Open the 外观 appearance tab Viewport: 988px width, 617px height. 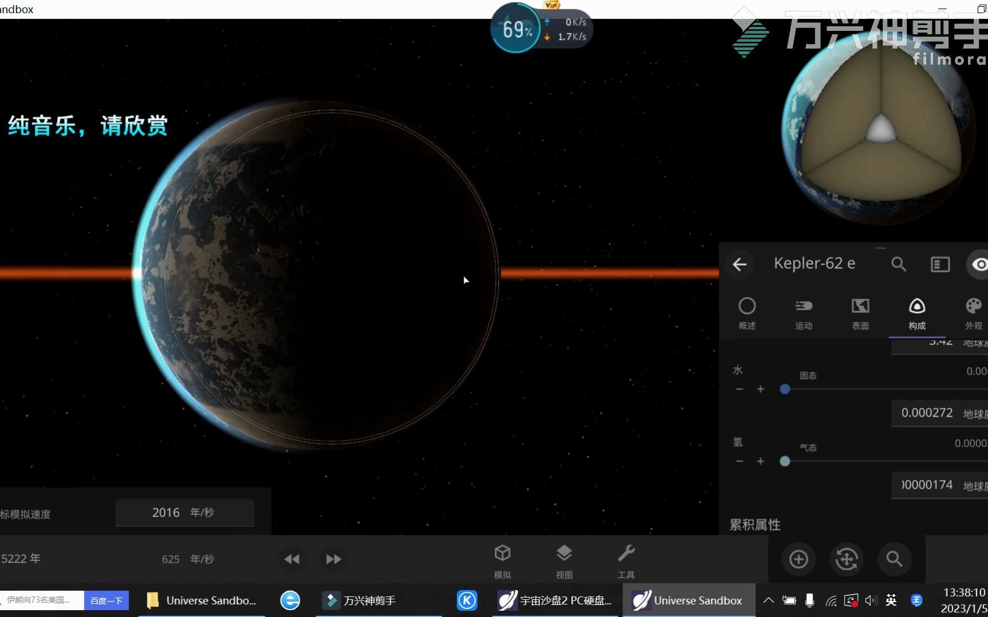(x=973, y=313)
